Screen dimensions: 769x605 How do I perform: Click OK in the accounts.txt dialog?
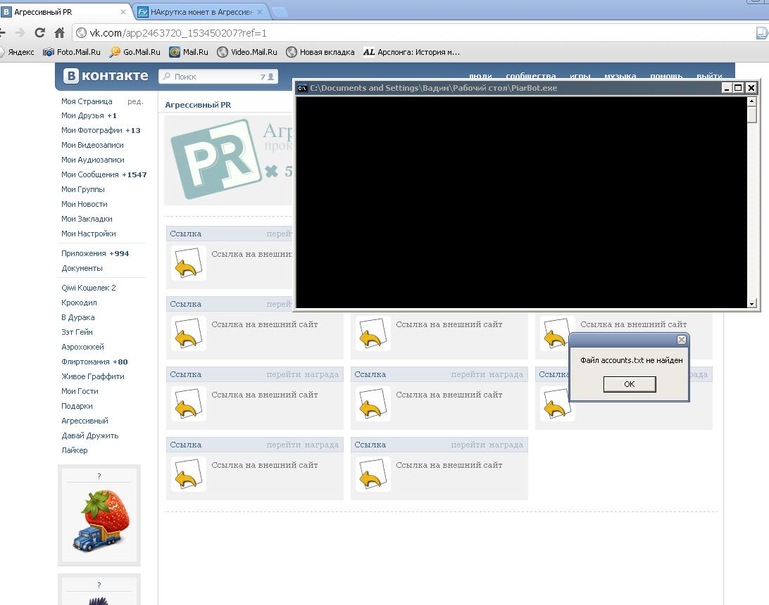[630, 384]
